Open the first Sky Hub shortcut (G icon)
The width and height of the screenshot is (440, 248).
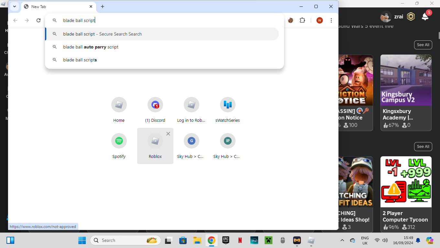192,146
